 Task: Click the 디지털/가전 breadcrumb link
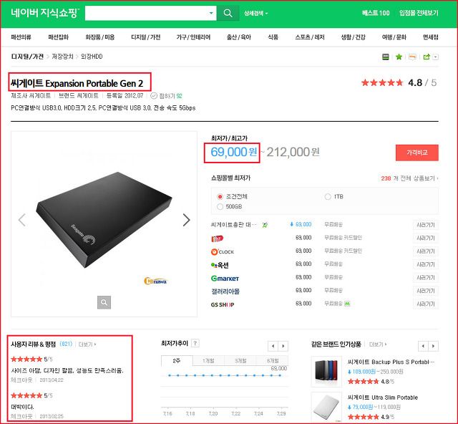(x=27, y=57)
